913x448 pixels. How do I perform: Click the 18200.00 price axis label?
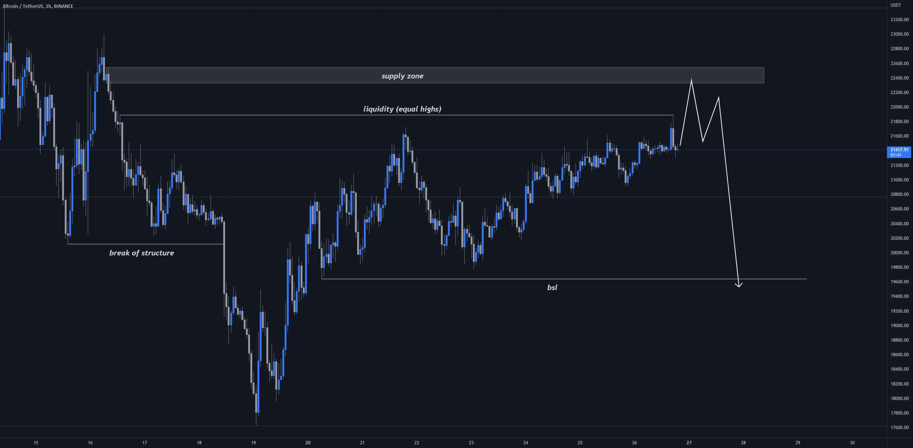(900, 384)
